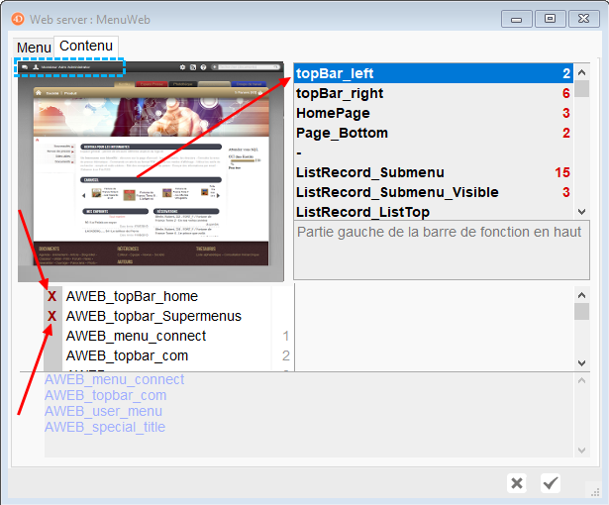Select ListRecord_Submenu_Visible row

pos(433,192)
